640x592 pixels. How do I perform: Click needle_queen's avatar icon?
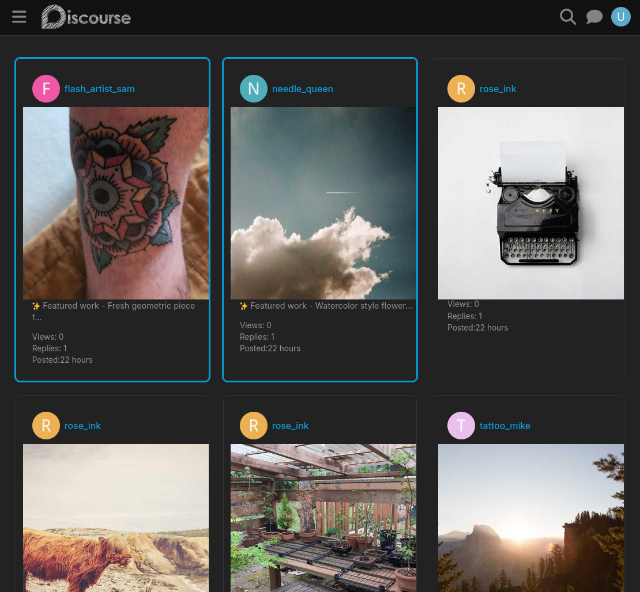tap(254, 89)
